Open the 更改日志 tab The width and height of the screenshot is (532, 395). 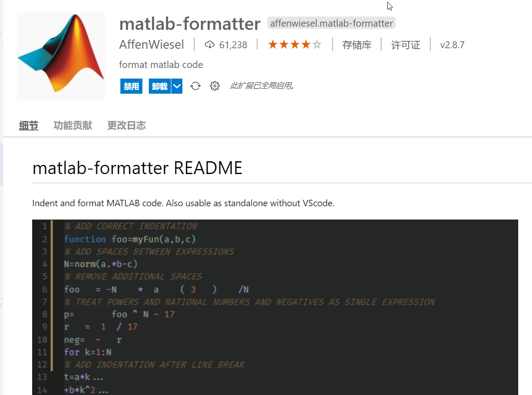click(126, 125)
